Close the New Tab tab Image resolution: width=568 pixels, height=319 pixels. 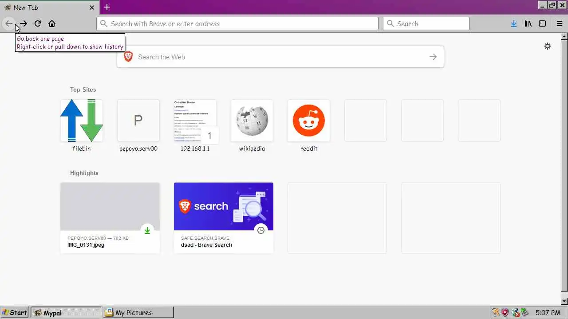92,8
